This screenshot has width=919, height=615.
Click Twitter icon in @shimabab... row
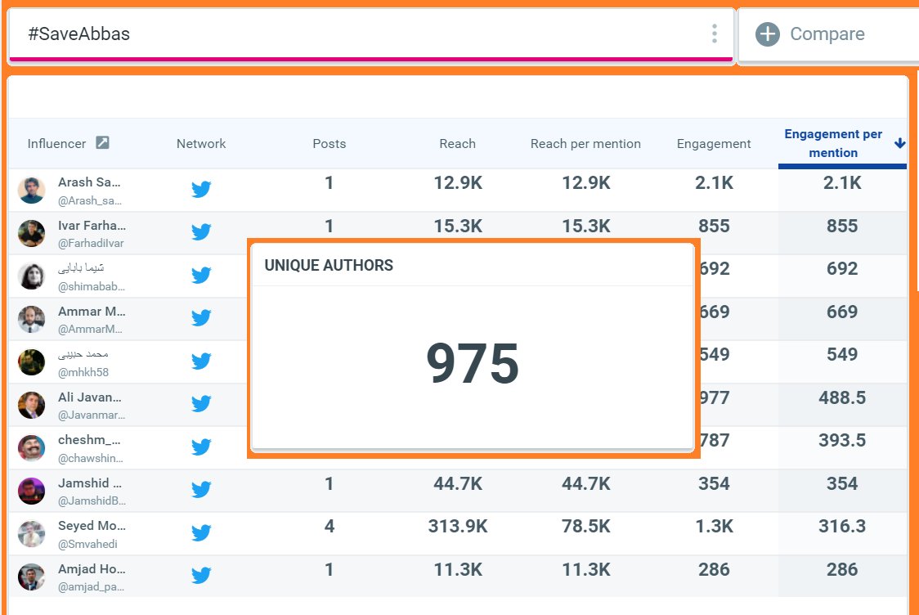click(201, 275)
